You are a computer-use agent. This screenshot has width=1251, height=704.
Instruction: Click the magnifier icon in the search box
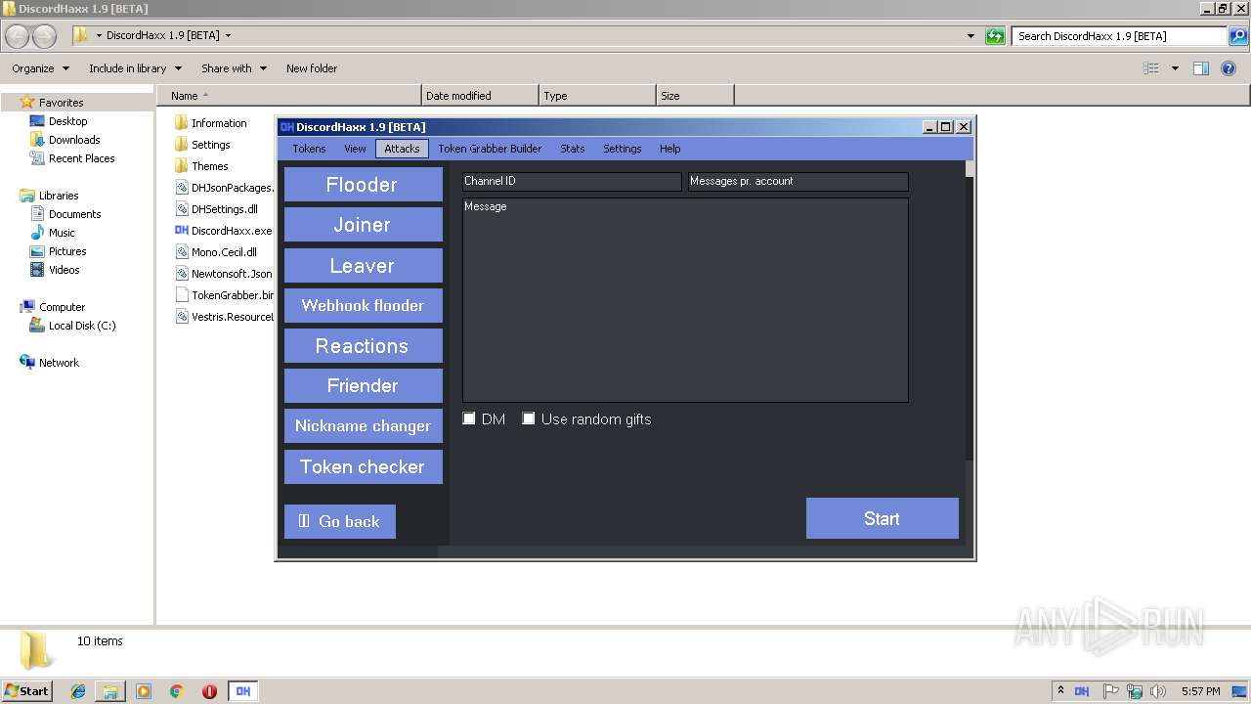(x=1238, y=36)
